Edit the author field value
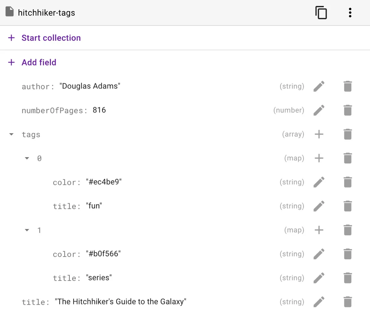Image resolution: width=370 pixels, height=321 pixels. click(319, 86)
